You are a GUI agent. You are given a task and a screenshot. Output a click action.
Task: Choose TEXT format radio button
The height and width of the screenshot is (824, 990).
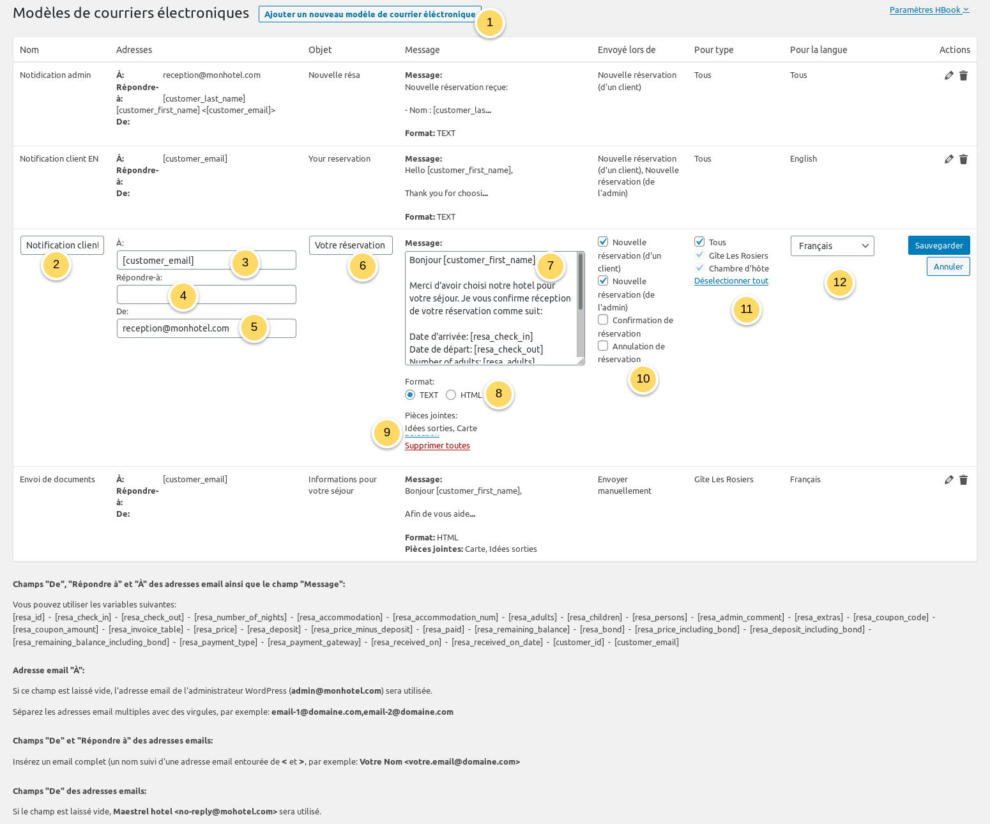pos(410,395)
